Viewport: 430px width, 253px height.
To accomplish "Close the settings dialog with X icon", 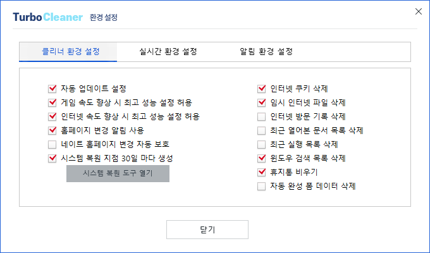I will click(419, 11).
